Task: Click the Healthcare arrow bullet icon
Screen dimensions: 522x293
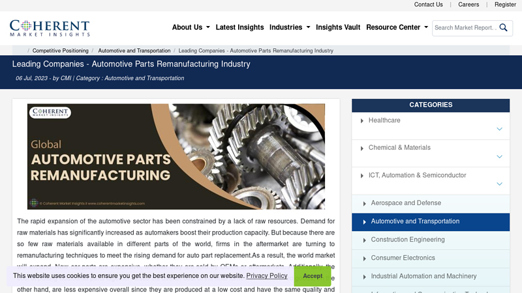Action: click(x=362, y=121)
